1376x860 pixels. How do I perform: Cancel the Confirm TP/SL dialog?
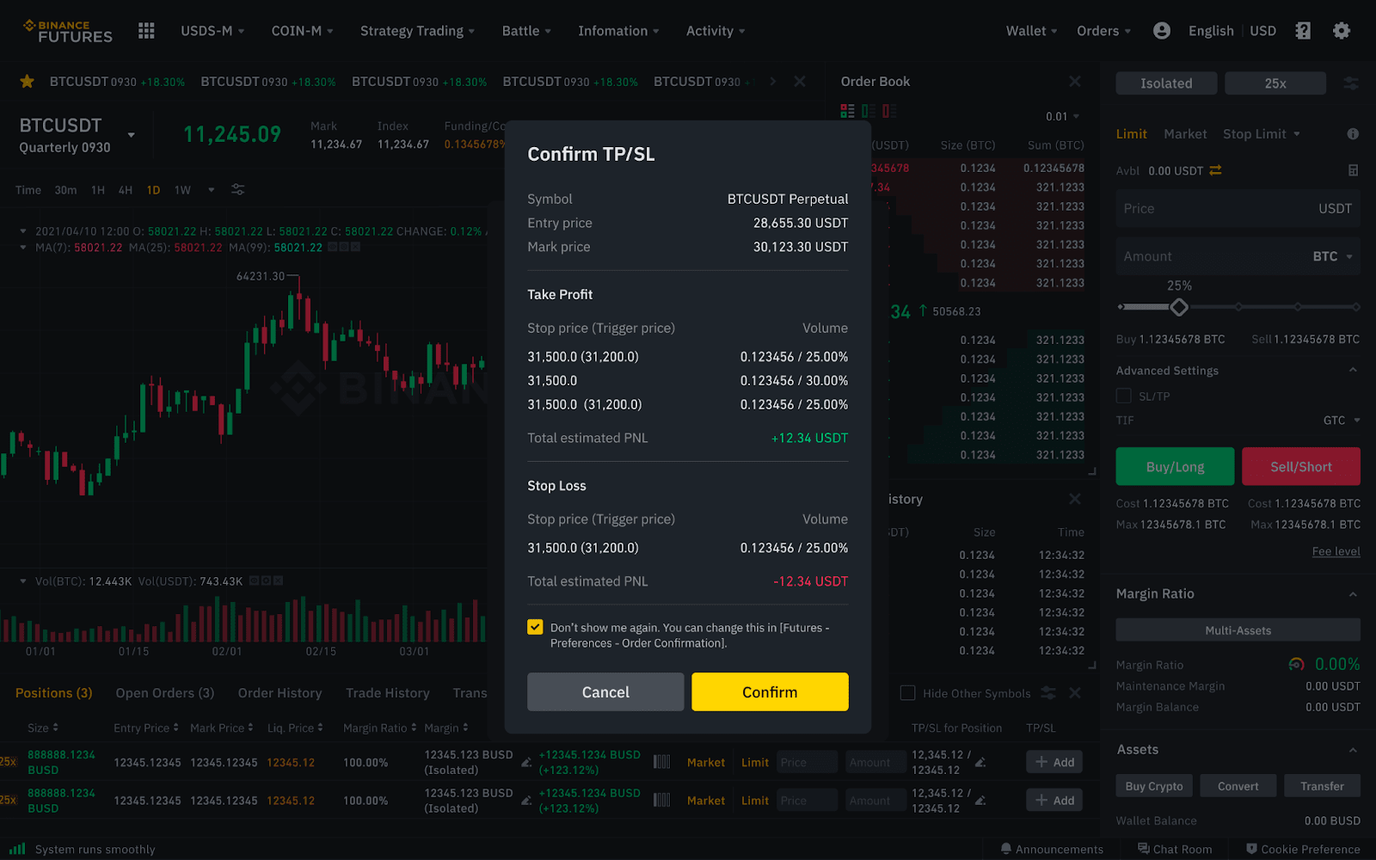point(605,692)
